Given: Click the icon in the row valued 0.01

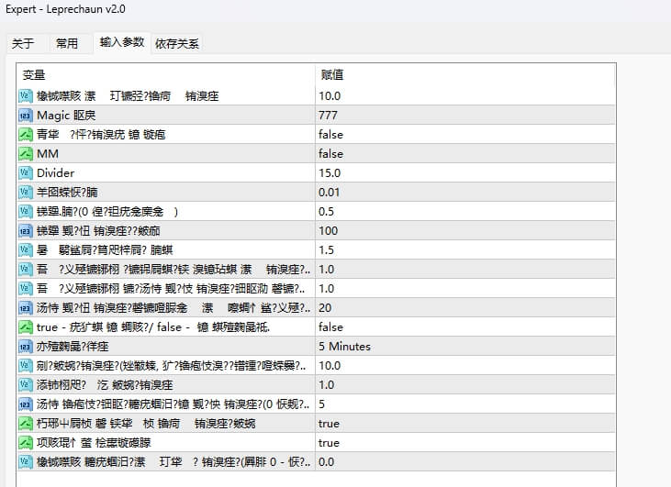Looking at the screenshot, I should (x=26, y=193).
